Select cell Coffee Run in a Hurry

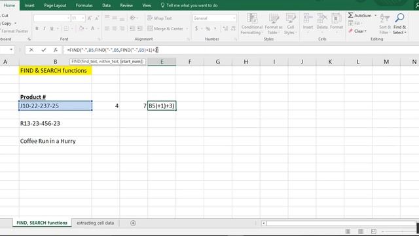click(x=56, y=141)
